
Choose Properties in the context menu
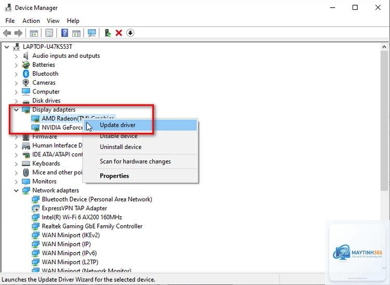pyautogui.click(x=140, y=176)
